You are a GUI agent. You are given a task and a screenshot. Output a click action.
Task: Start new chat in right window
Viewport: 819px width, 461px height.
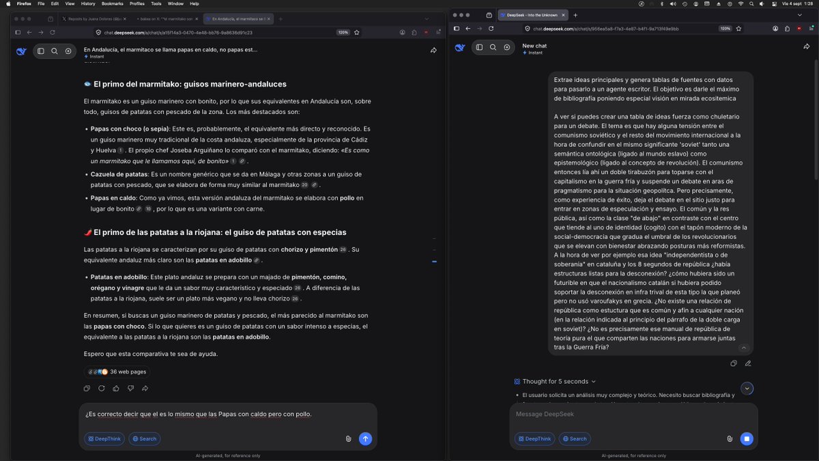506,47
